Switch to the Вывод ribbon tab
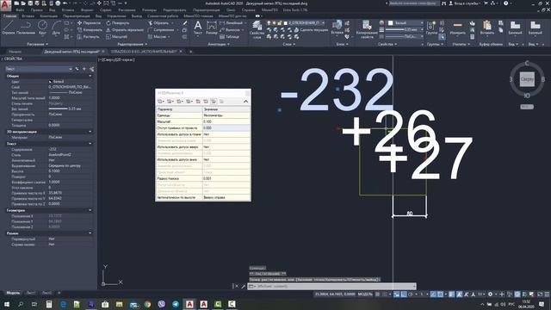 (136, 16)
